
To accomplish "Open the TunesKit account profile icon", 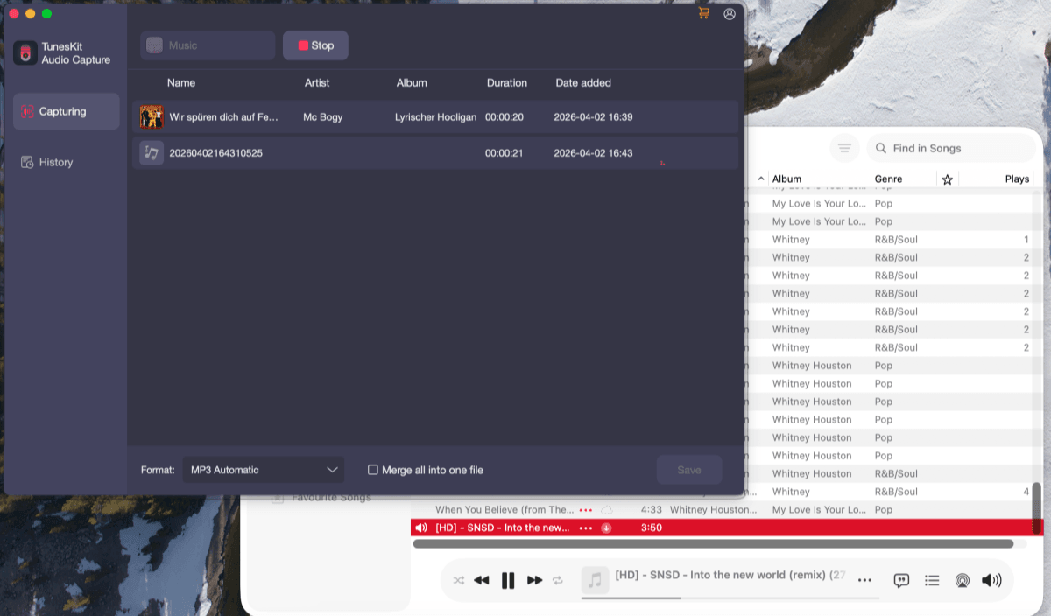I will pos(730,14).
